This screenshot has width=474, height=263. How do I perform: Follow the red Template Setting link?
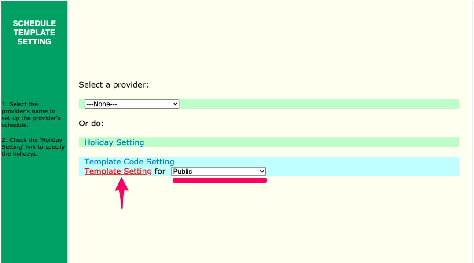118,172
